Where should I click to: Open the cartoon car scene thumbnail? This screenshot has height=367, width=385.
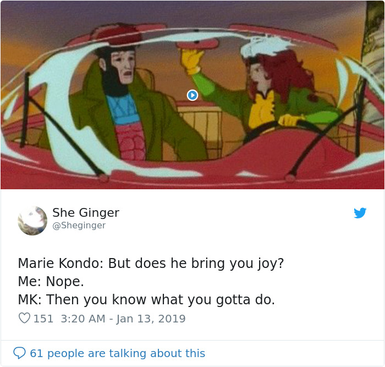pyautogui.click(x=193, y=95)
